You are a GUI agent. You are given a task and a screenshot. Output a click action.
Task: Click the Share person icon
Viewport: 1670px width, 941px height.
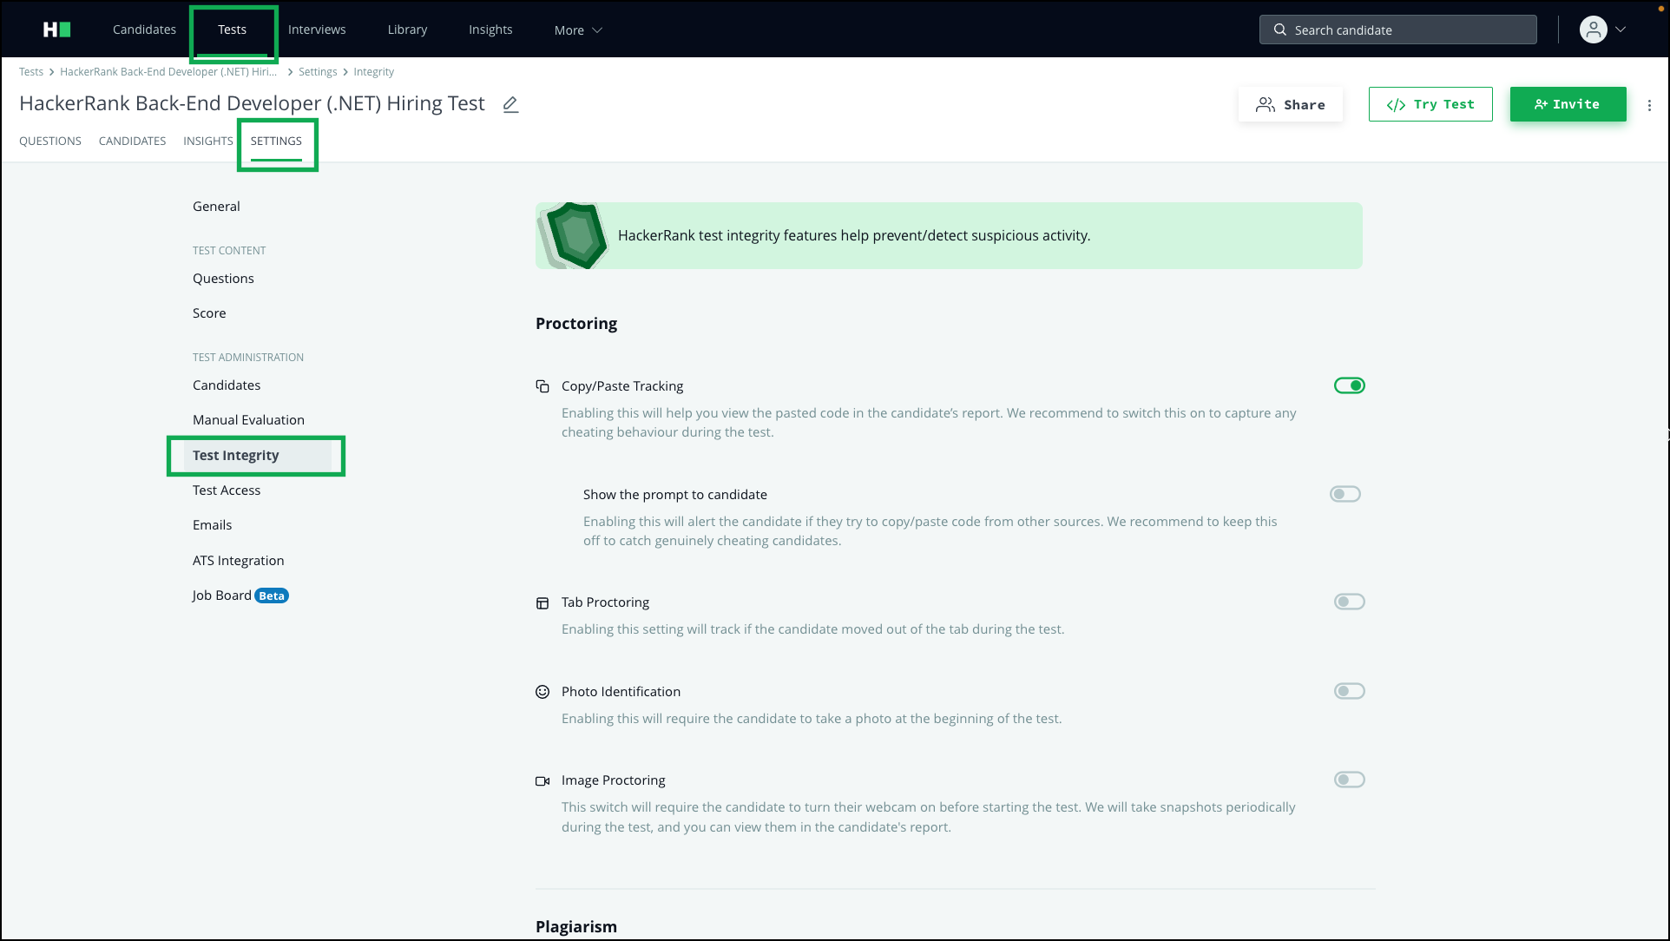point(1266,104)
